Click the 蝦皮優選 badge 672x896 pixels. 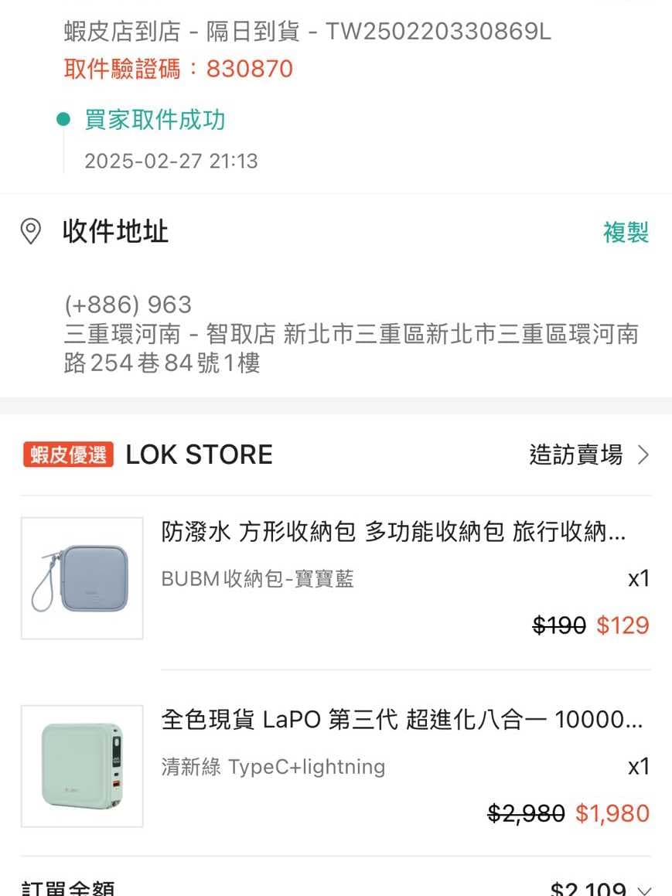[x=68, y=455]
